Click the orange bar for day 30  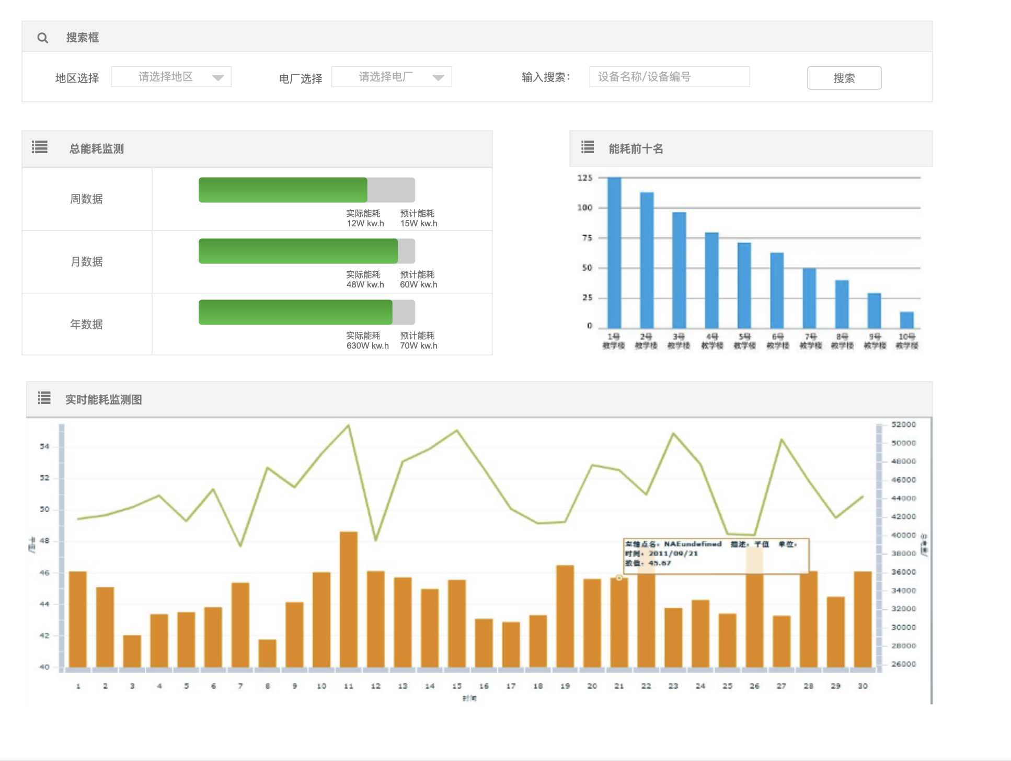coord(863,619)
